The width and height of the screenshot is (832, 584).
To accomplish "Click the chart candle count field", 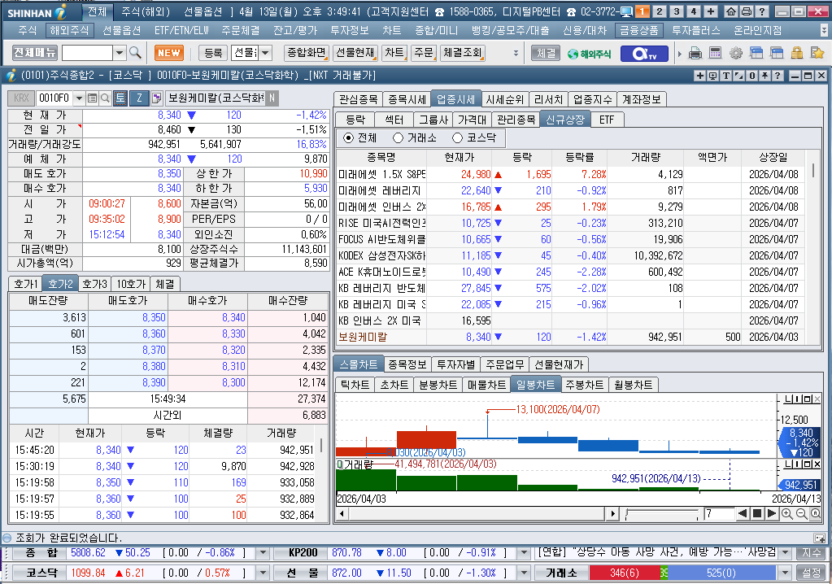I will pos(719,513).
